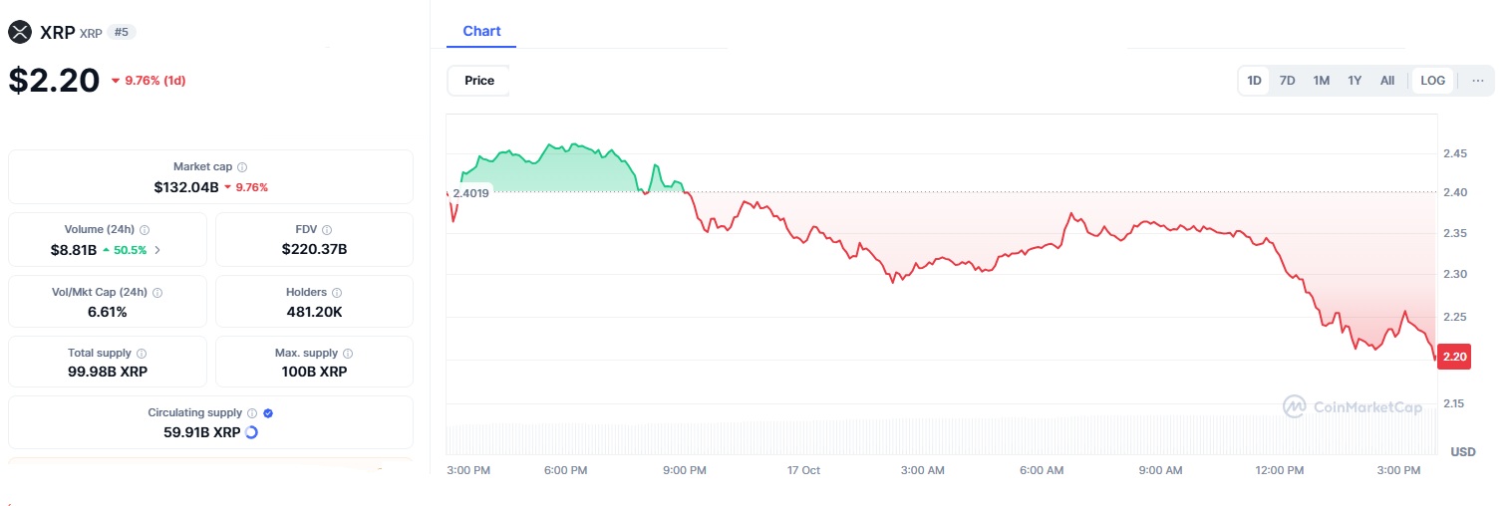Image resolution: width=1509 pixels, height=506 pixels.
Task: Switch chart to 1M range
Action: coord(1321,81)
